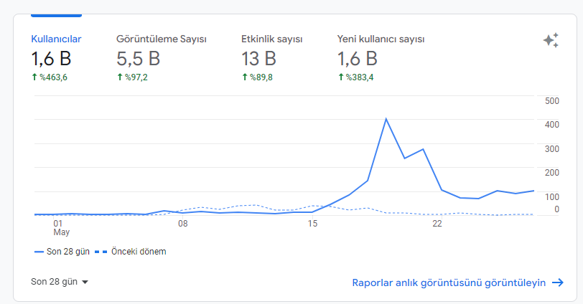Click the chart peak point near 400
The width and height of the screenshot is (583, 304).
(386, 119)
